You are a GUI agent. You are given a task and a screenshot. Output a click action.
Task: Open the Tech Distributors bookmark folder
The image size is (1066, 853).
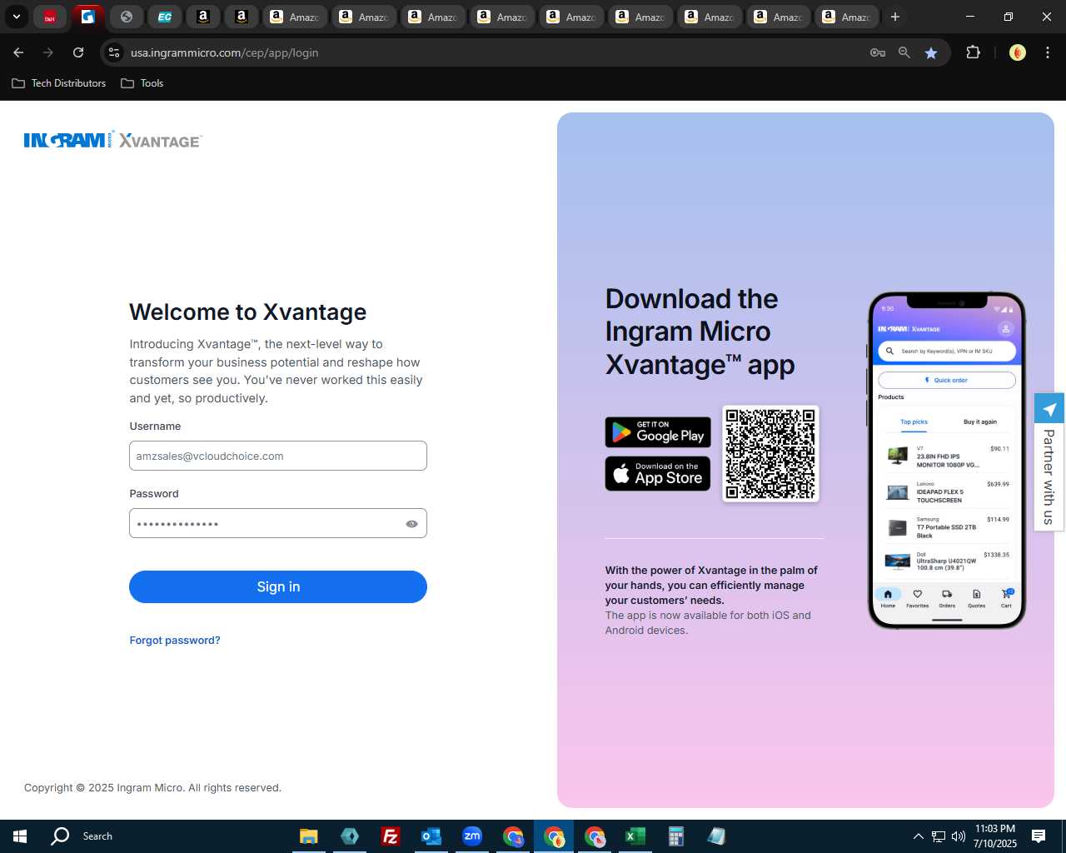click(59, 83)
